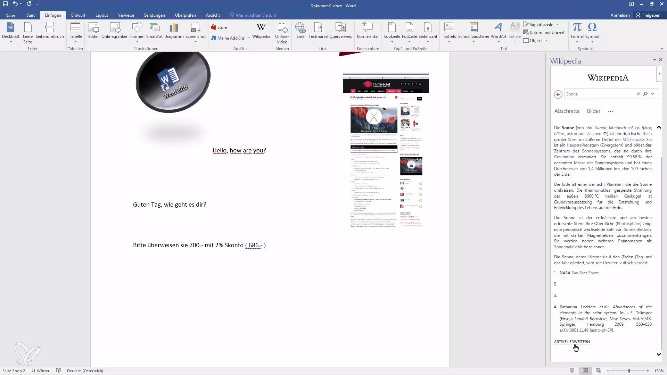This screenshot has width=667, height=375.
Task: Insert a Deckblatt cover page
Action: point(11,32)
